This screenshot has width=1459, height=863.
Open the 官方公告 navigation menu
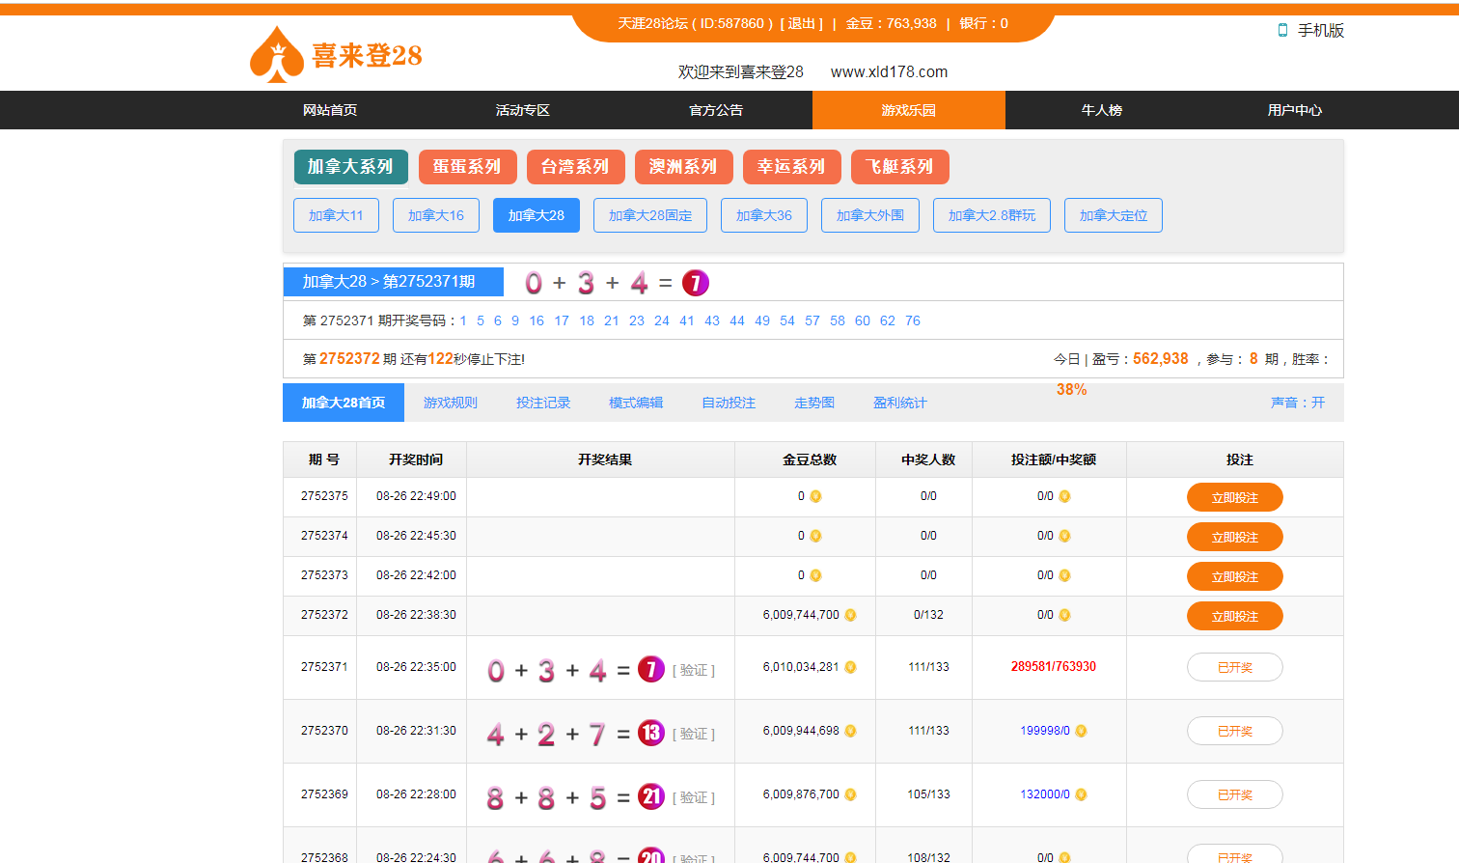715,110
